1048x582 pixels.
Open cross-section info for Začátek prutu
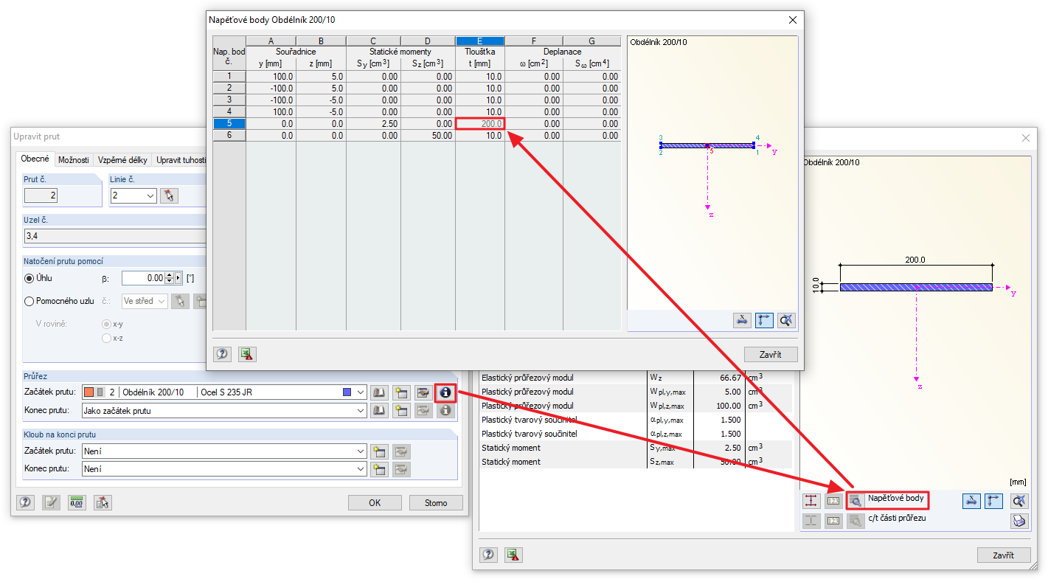tap(445, 392)
